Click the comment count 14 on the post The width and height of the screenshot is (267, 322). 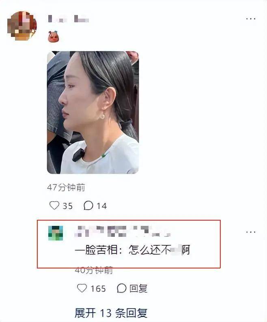pyautogui.click(x=102, y=206)
